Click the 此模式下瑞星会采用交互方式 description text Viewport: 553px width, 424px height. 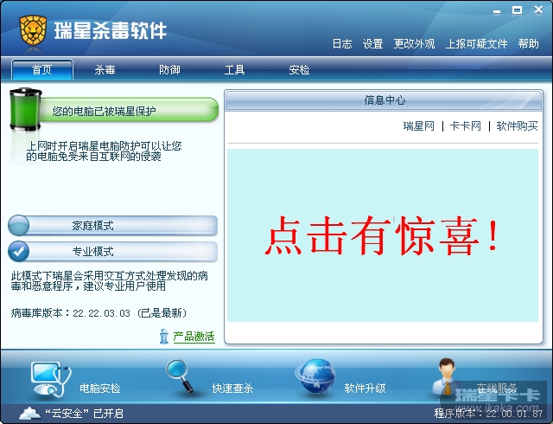(110, 280)
